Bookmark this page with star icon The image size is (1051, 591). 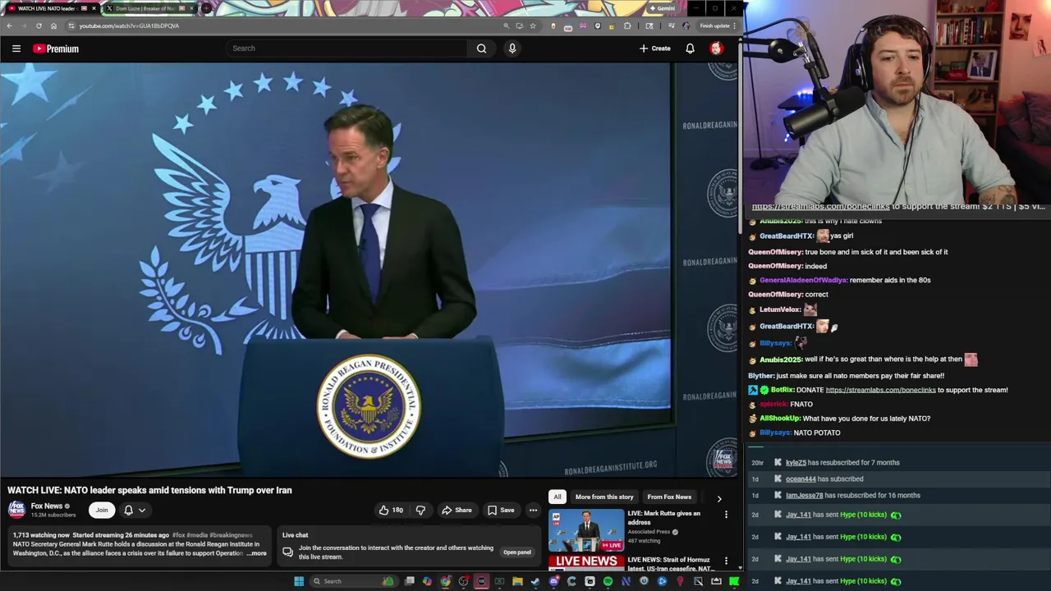(x=533, y=25)
